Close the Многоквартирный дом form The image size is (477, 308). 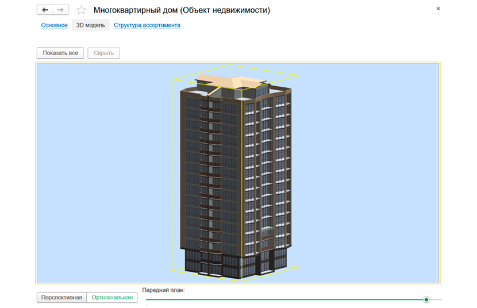pyautogui.click(x=438, y=9)
